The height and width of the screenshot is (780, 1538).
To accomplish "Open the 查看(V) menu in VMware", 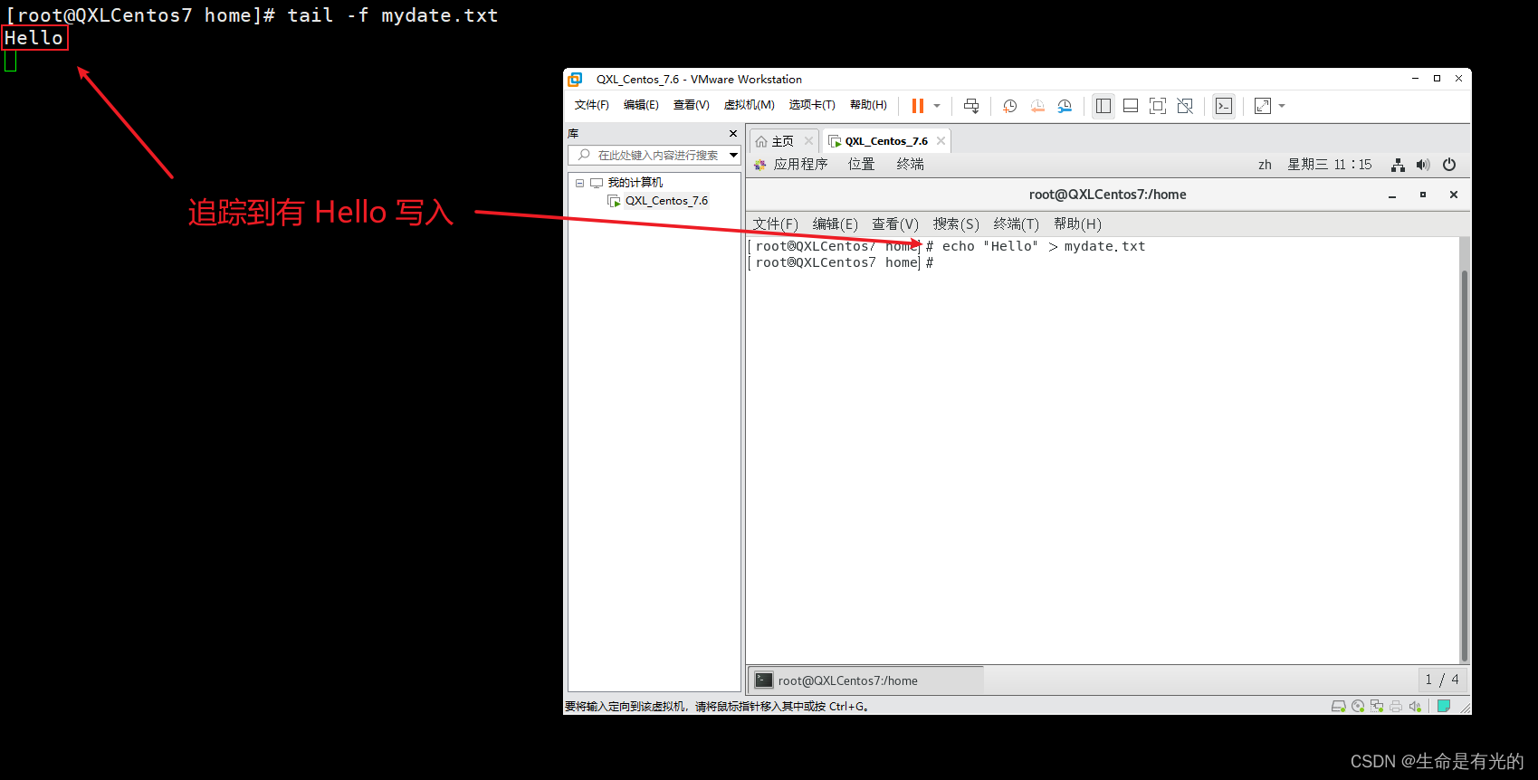I will pos(691,105).
